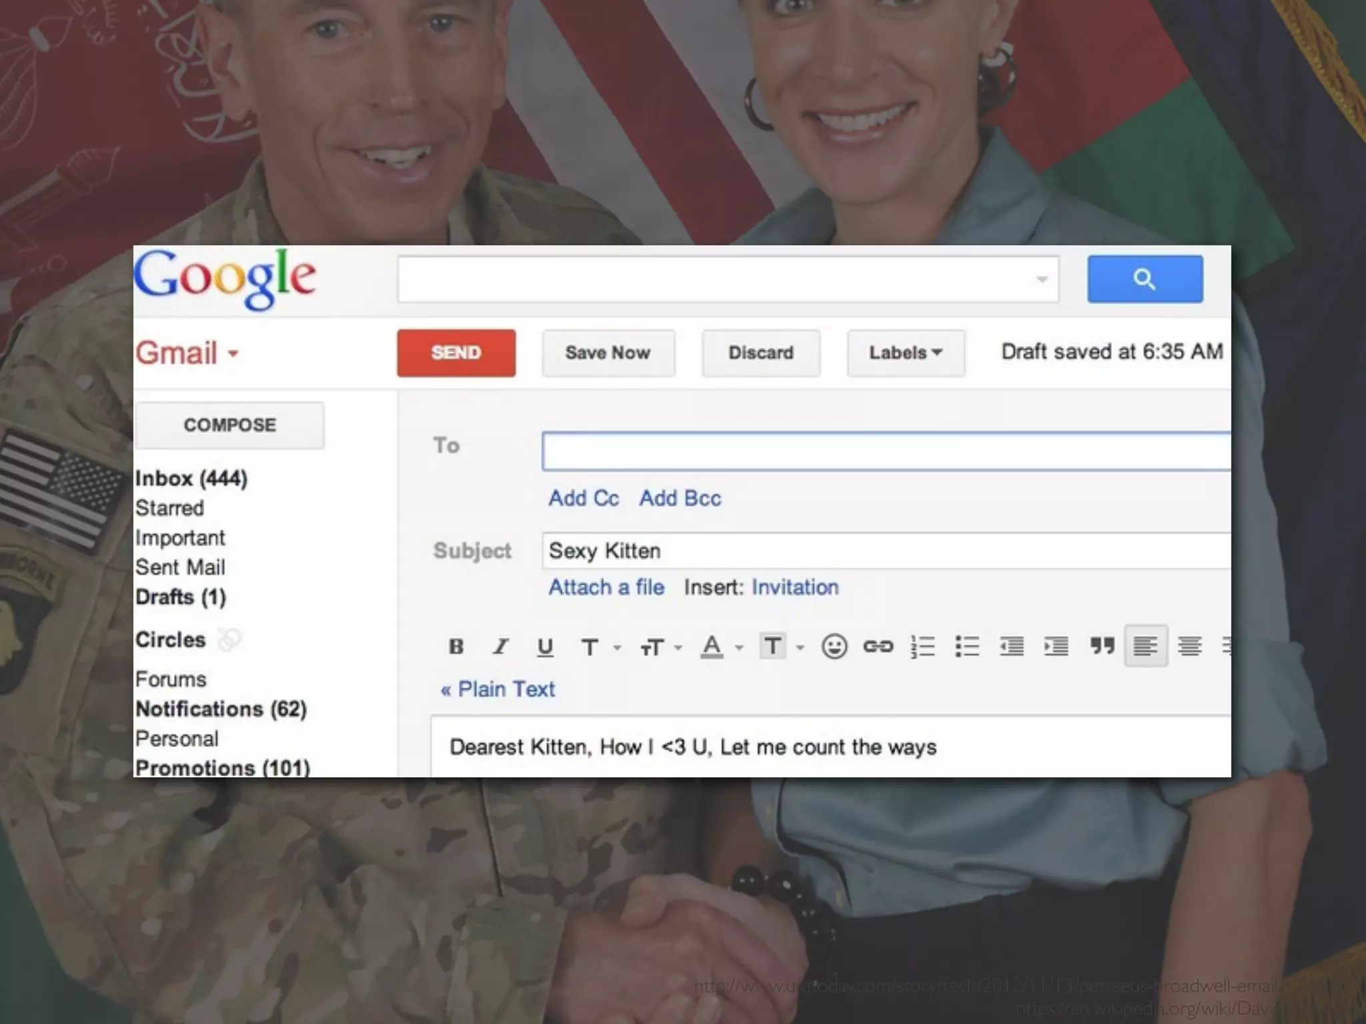
Task: Apply Italic formatting in compose toolbar
Action: tap(500, 646)
